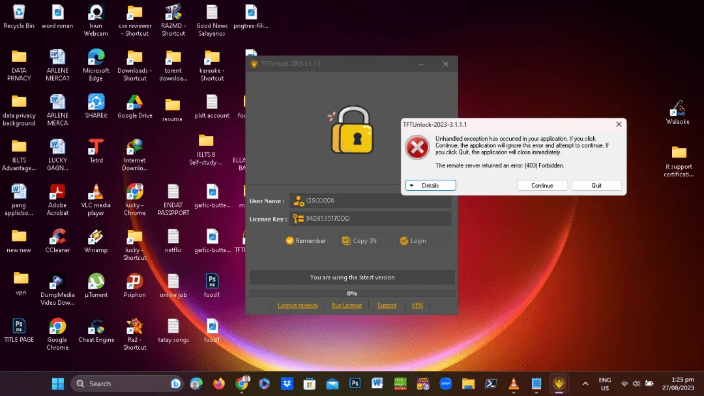Select the ENDAT PASSPPORT text file
Viewport: 704px width, 396px height.
click(173, 199)
